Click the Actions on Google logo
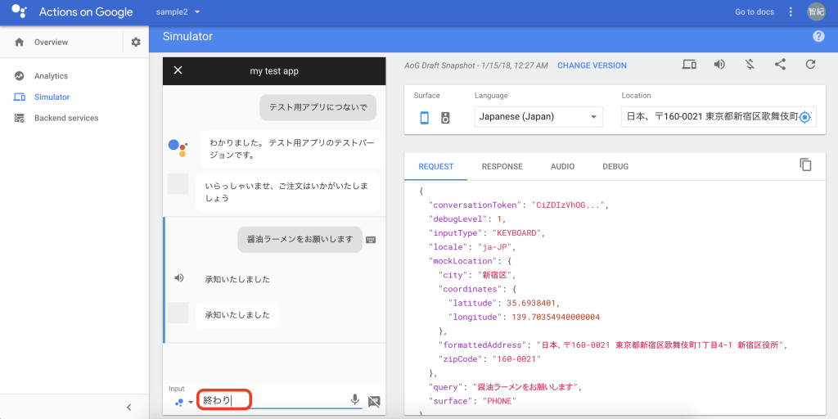This screenshot has height=419, width=838. click(x=20, y=11)
